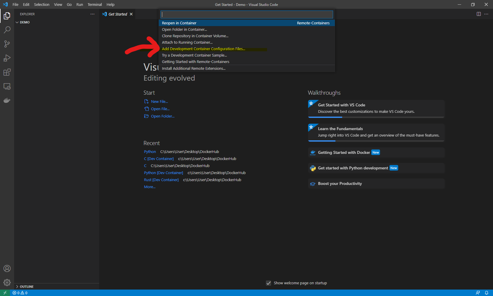Click the Open Folder link under Start
The width and height of the screenshot is (493, 296).
(x=162, y=116)
